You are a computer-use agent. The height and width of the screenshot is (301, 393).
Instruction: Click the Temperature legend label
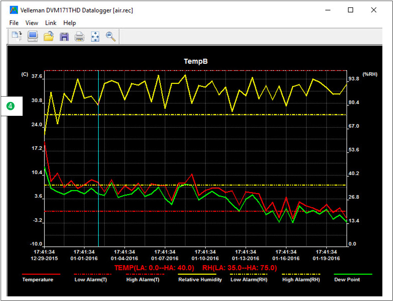(38, 279)
